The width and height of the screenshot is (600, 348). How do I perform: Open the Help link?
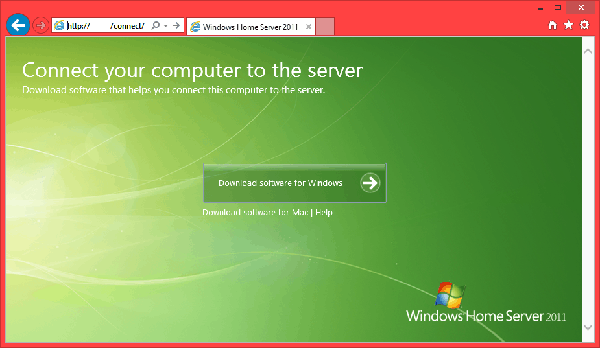click(x=324, y=213)
